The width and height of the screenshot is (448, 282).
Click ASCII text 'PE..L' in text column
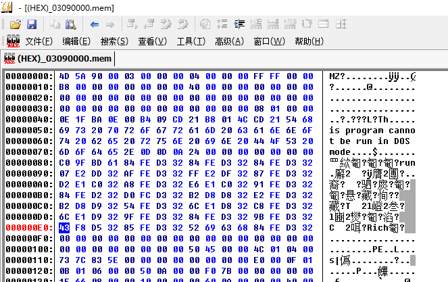tap(385, 250)
